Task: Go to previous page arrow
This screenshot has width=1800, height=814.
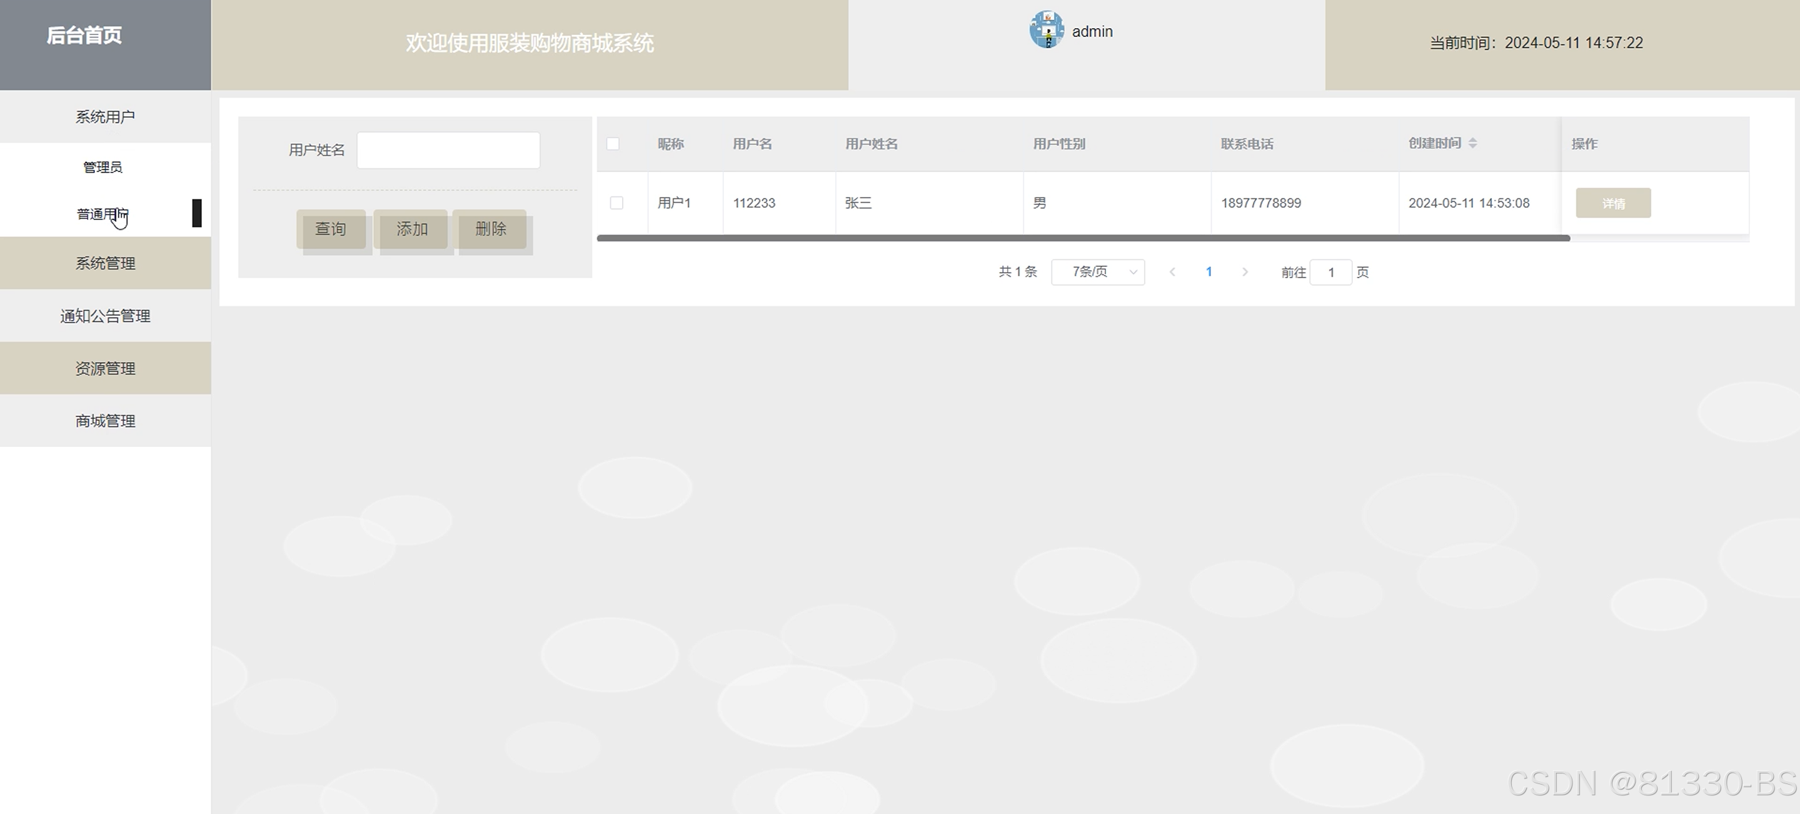Action: click(1172, 273)
